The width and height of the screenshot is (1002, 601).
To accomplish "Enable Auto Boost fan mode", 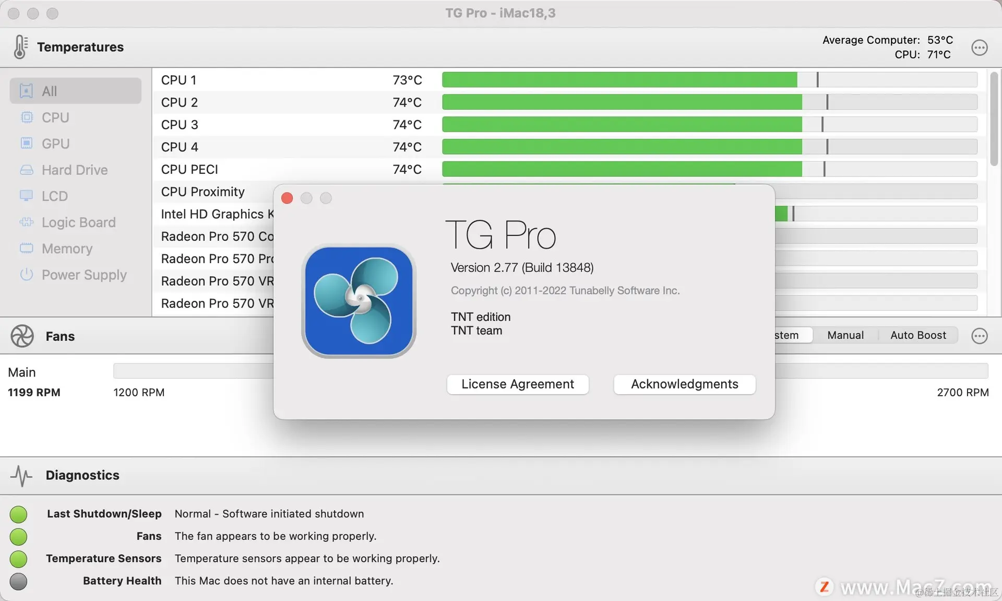I will [x=917, y=335].
